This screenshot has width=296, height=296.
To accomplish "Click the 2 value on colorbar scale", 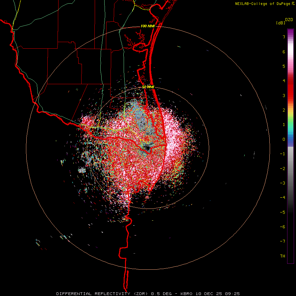I will tap(284, 110).
